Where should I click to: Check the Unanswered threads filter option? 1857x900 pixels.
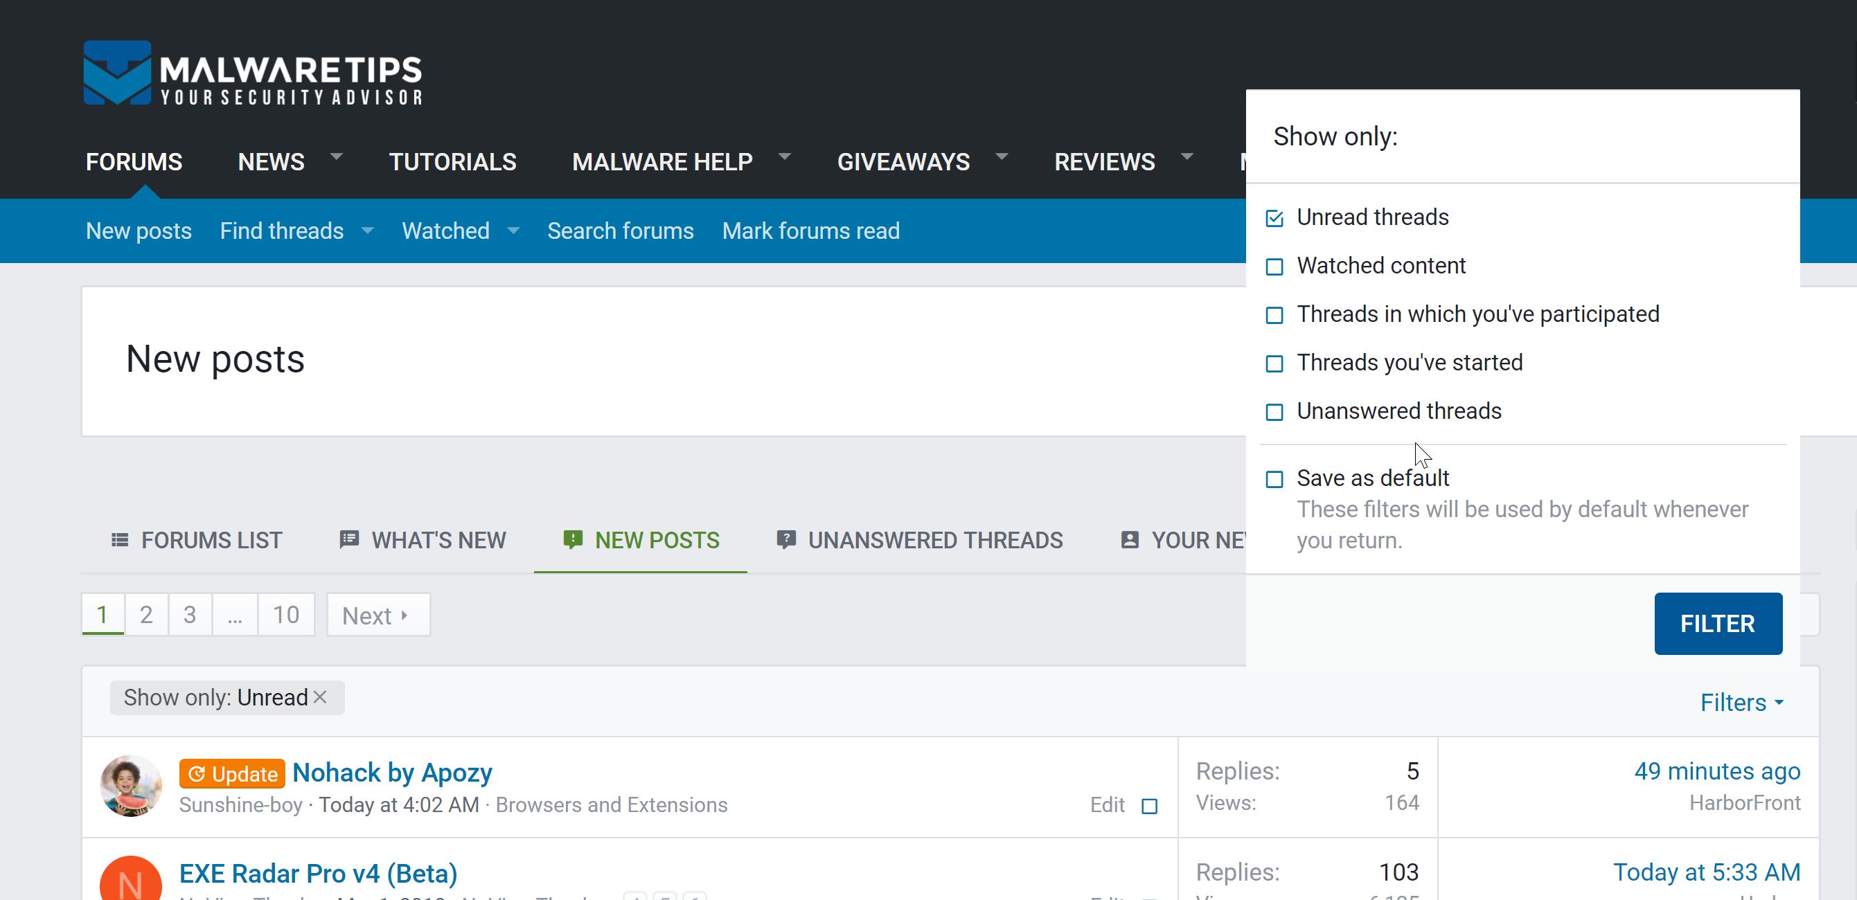(1274, 412)
